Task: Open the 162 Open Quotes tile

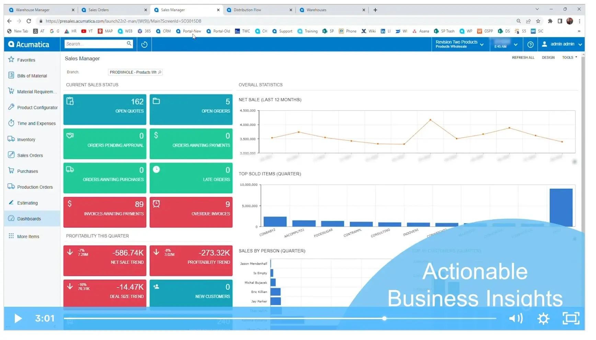Action: [105, 109]
